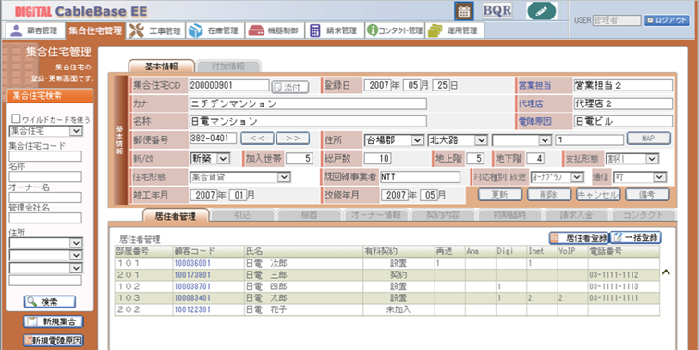Click the 検索 button with magnifier
699x350 pixels.
tap(50, 301)
